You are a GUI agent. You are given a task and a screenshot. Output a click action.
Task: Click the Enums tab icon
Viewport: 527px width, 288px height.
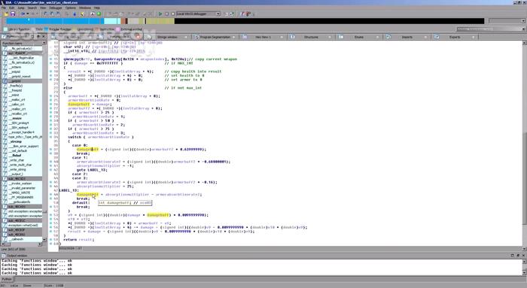pos(340,37)
